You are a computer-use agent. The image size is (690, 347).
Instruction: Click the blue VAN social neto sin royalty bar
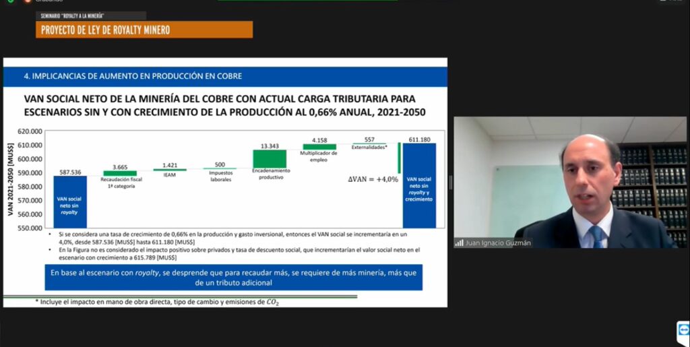(x=70, y=201)
